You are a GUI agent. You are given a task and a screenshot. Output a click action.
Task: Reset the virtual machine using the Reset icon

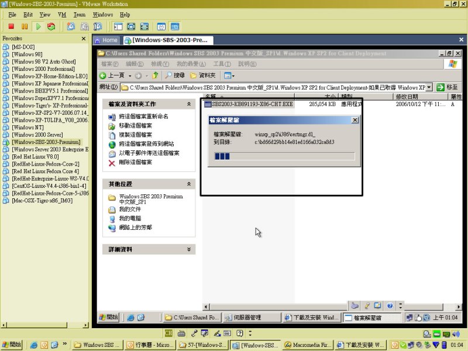(x=51, y=26)
